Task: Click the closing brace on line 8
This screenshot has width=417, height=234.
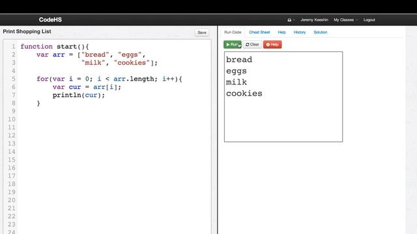Action: (38, 103)
